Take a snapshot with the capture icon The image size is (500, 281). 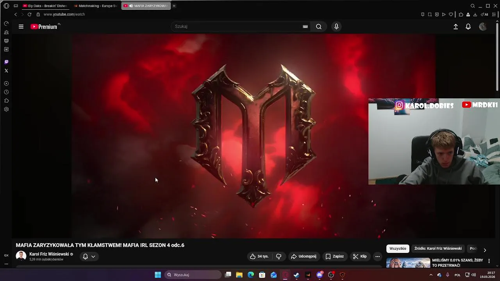pyautogui.click(x=430, y=14)
